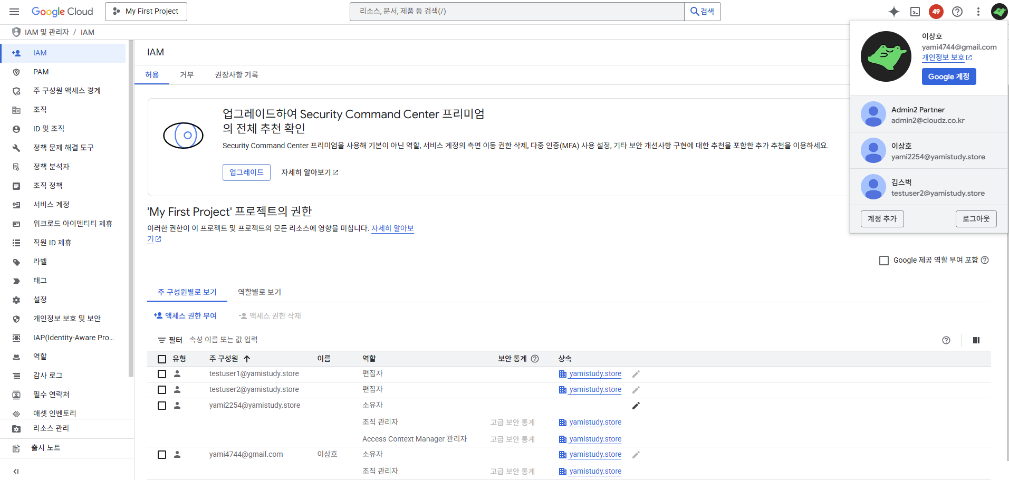This screenshot has height=480, width=1009.
Task: Click the 감사 로그 list icon in sidebar
Action: tap(16, 376)
